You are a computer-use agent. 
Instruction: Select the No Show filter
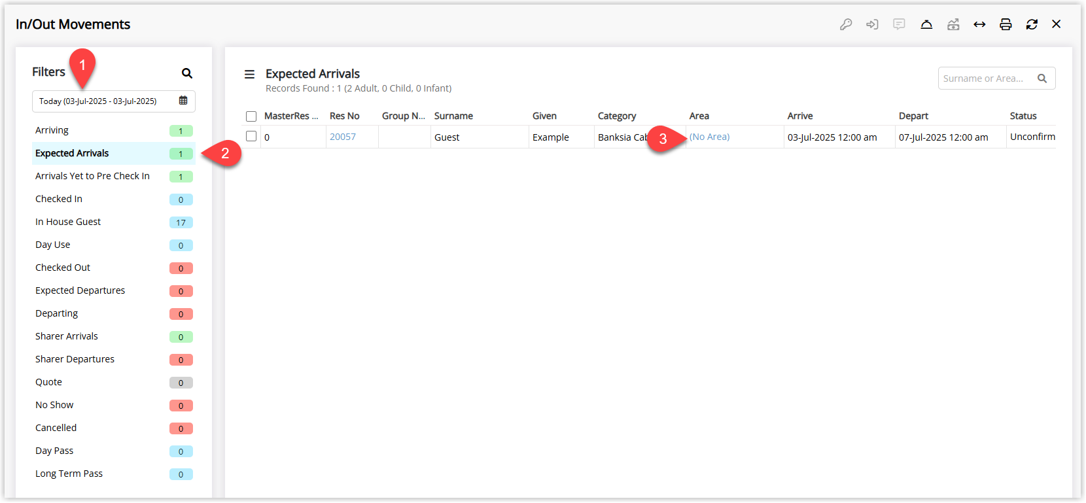[x=114, y=406]
